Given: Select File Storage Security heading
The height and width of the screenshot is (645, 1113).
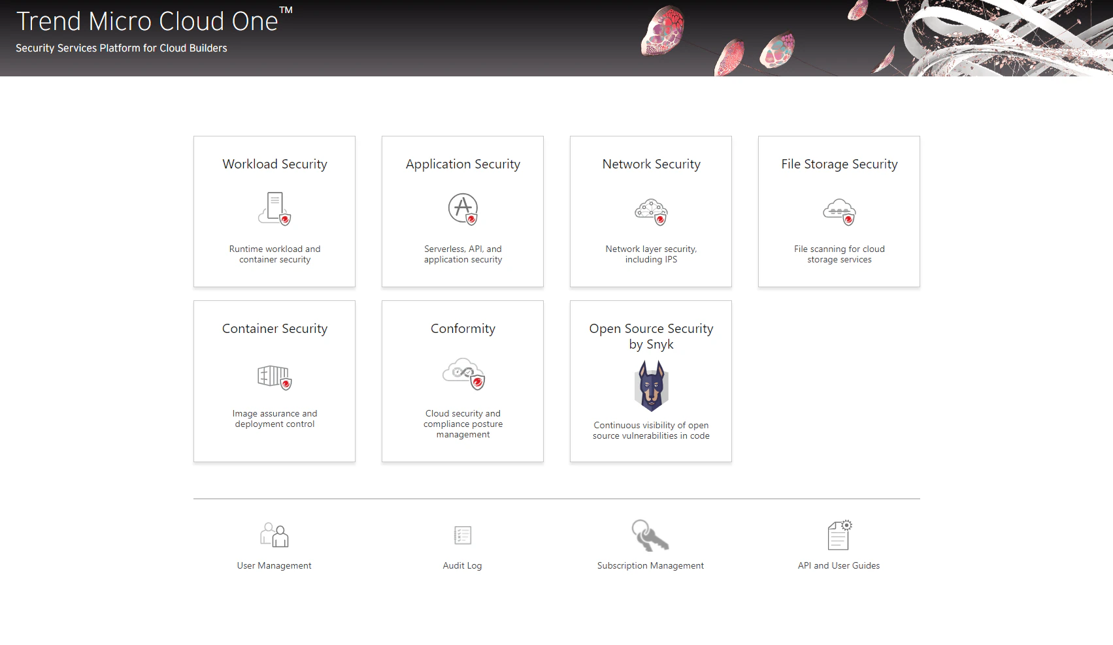Looking at the screenshot, I should 839,165.
